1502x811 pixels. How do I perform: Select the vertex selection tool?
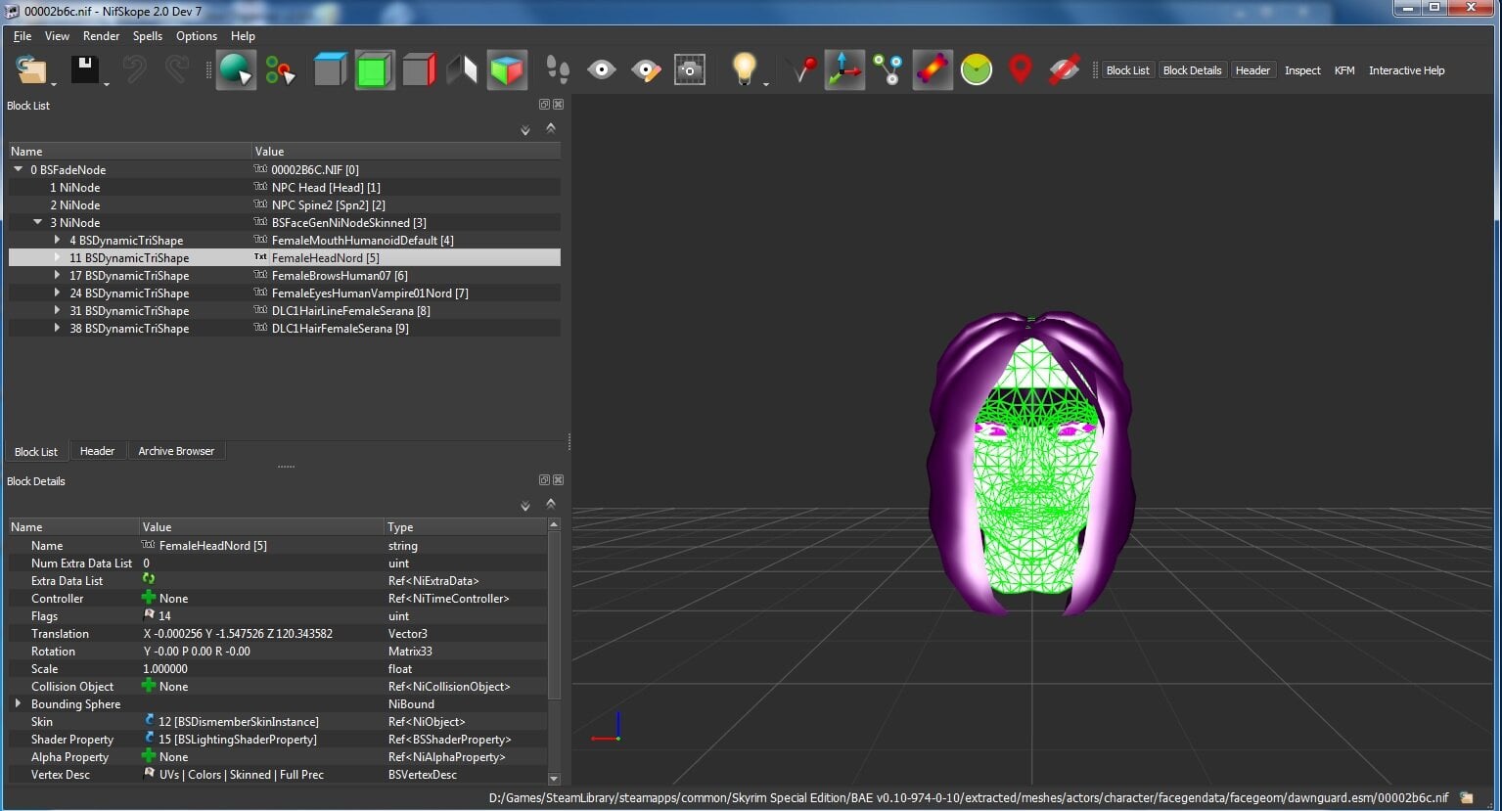280,70
